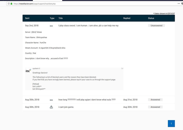183x130 pixels.
Task: Click 'Answered' status on 'cant join game' ticket
Action: pyautogui.click(x=155, y=107)
